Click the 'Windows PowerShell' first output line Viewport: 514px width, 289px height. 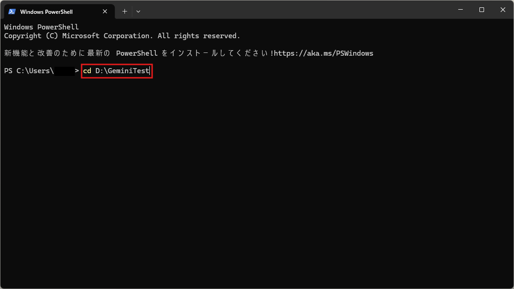click(41, 27)
